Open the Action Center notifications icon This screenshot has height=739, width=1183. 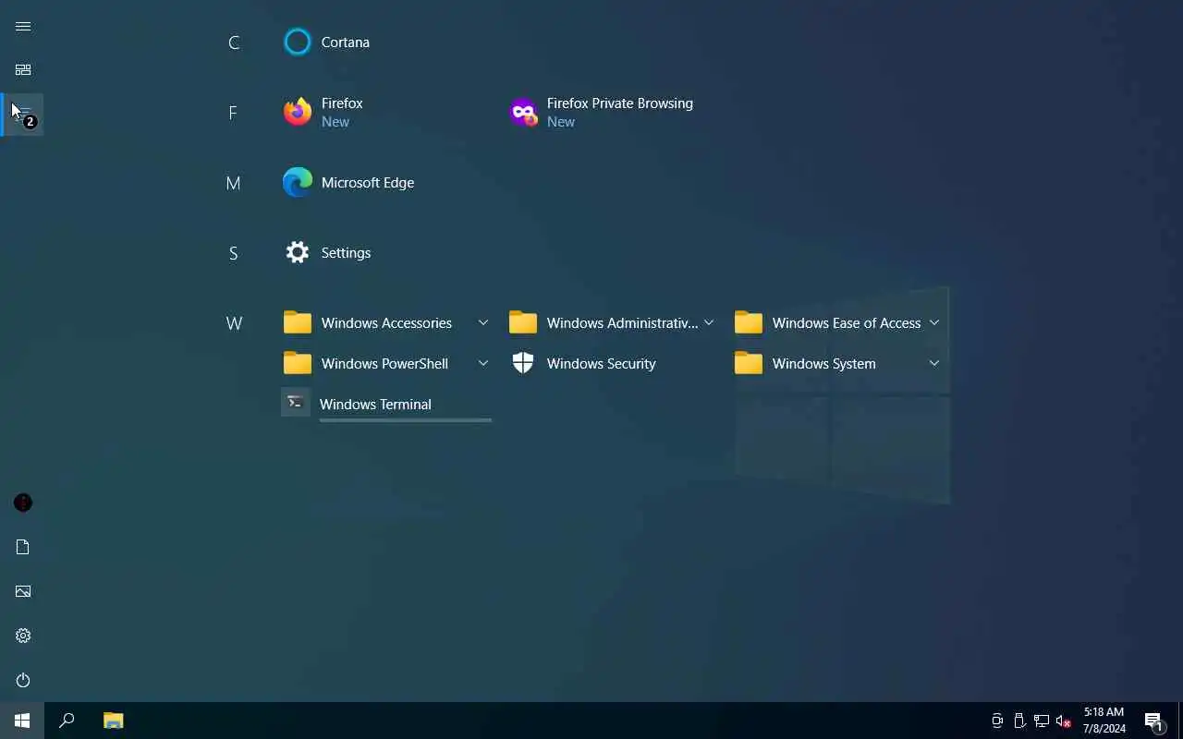click(x=1153, y=721)
